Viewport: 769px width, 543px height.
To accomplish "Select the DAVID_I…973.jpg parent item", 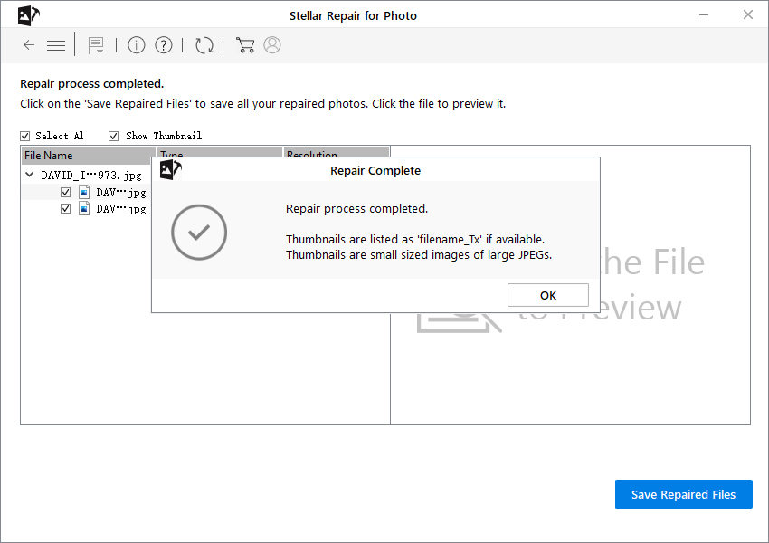I will (x=91, y=175).
